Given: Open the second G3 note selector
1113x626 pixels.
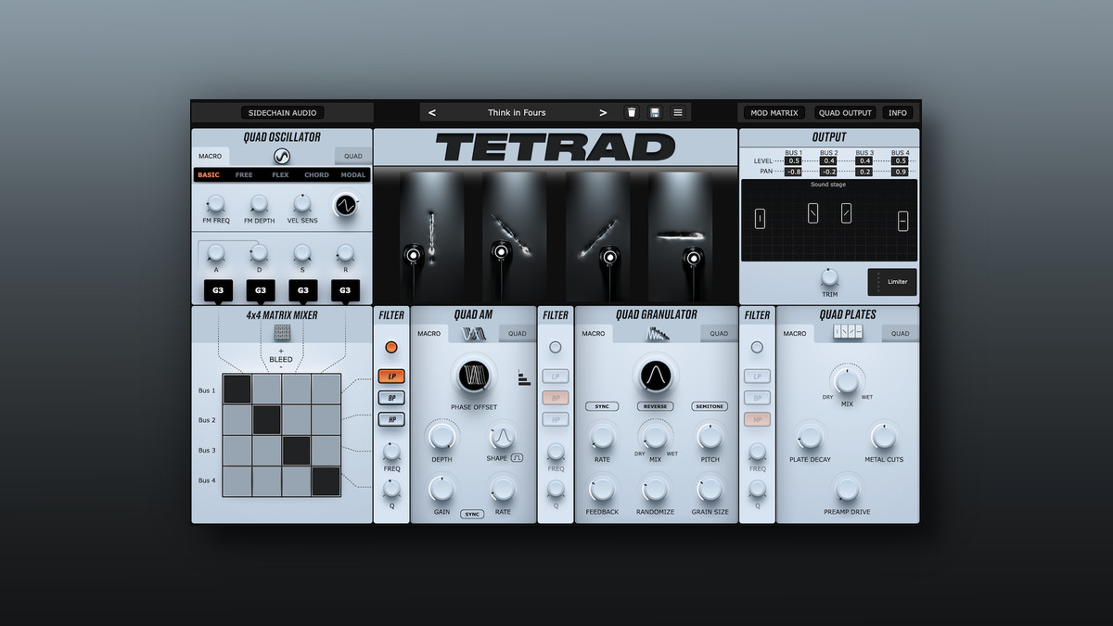Looking at the screenshot, I should click(261, 290).
